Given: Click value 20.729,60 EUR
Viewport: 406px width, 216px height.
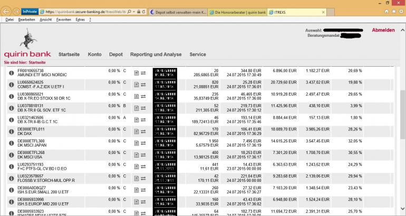Looking at the screenshot, I should click(284, 83).
